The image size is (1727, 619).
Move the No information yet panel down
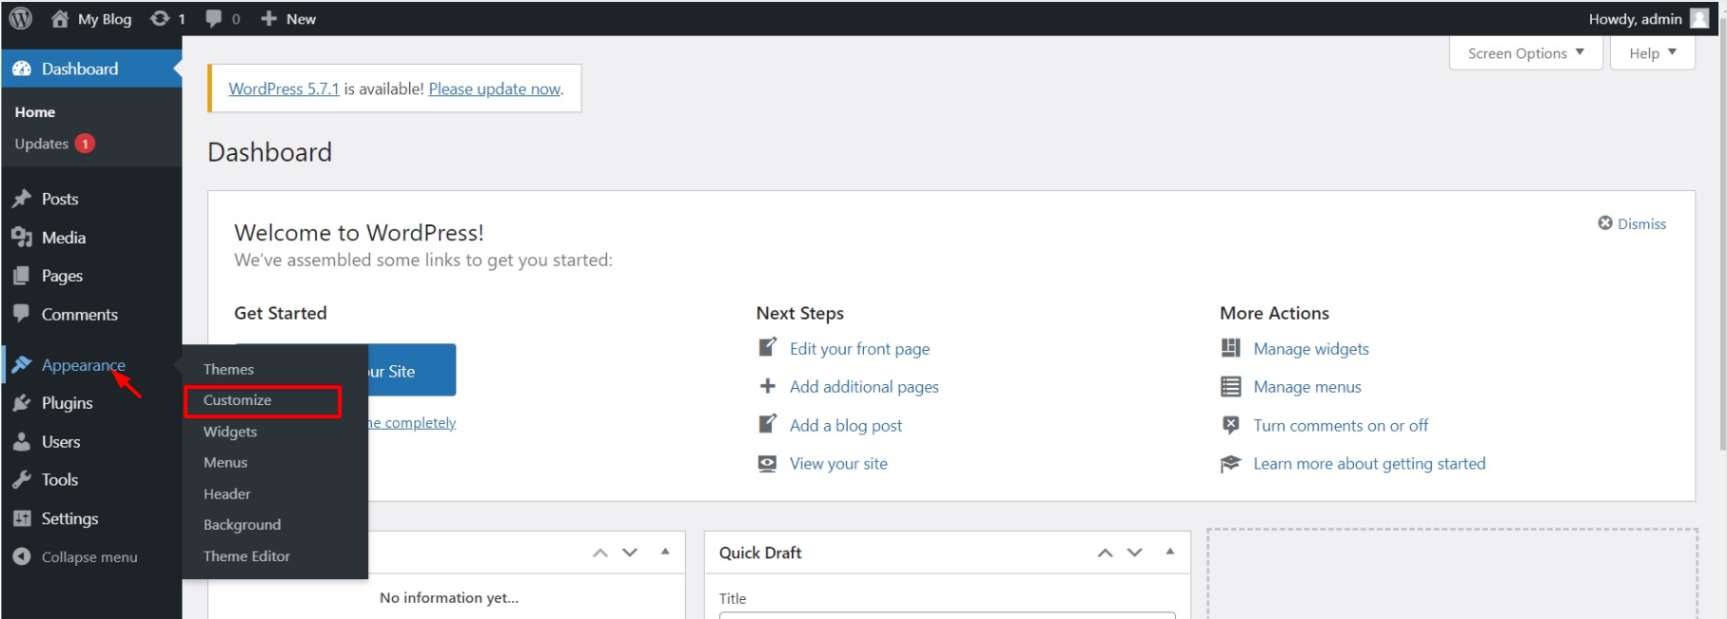pos(630,552)
